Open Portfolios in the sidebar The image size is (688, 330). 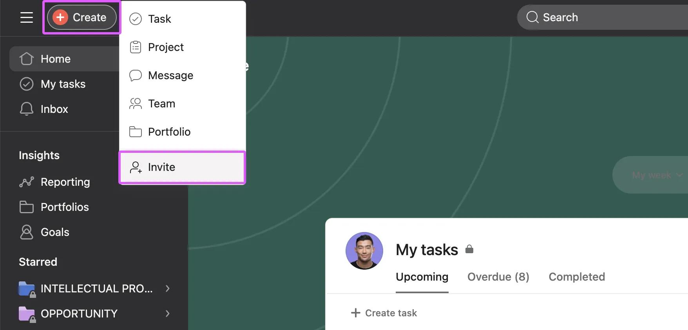coord(65,207)
